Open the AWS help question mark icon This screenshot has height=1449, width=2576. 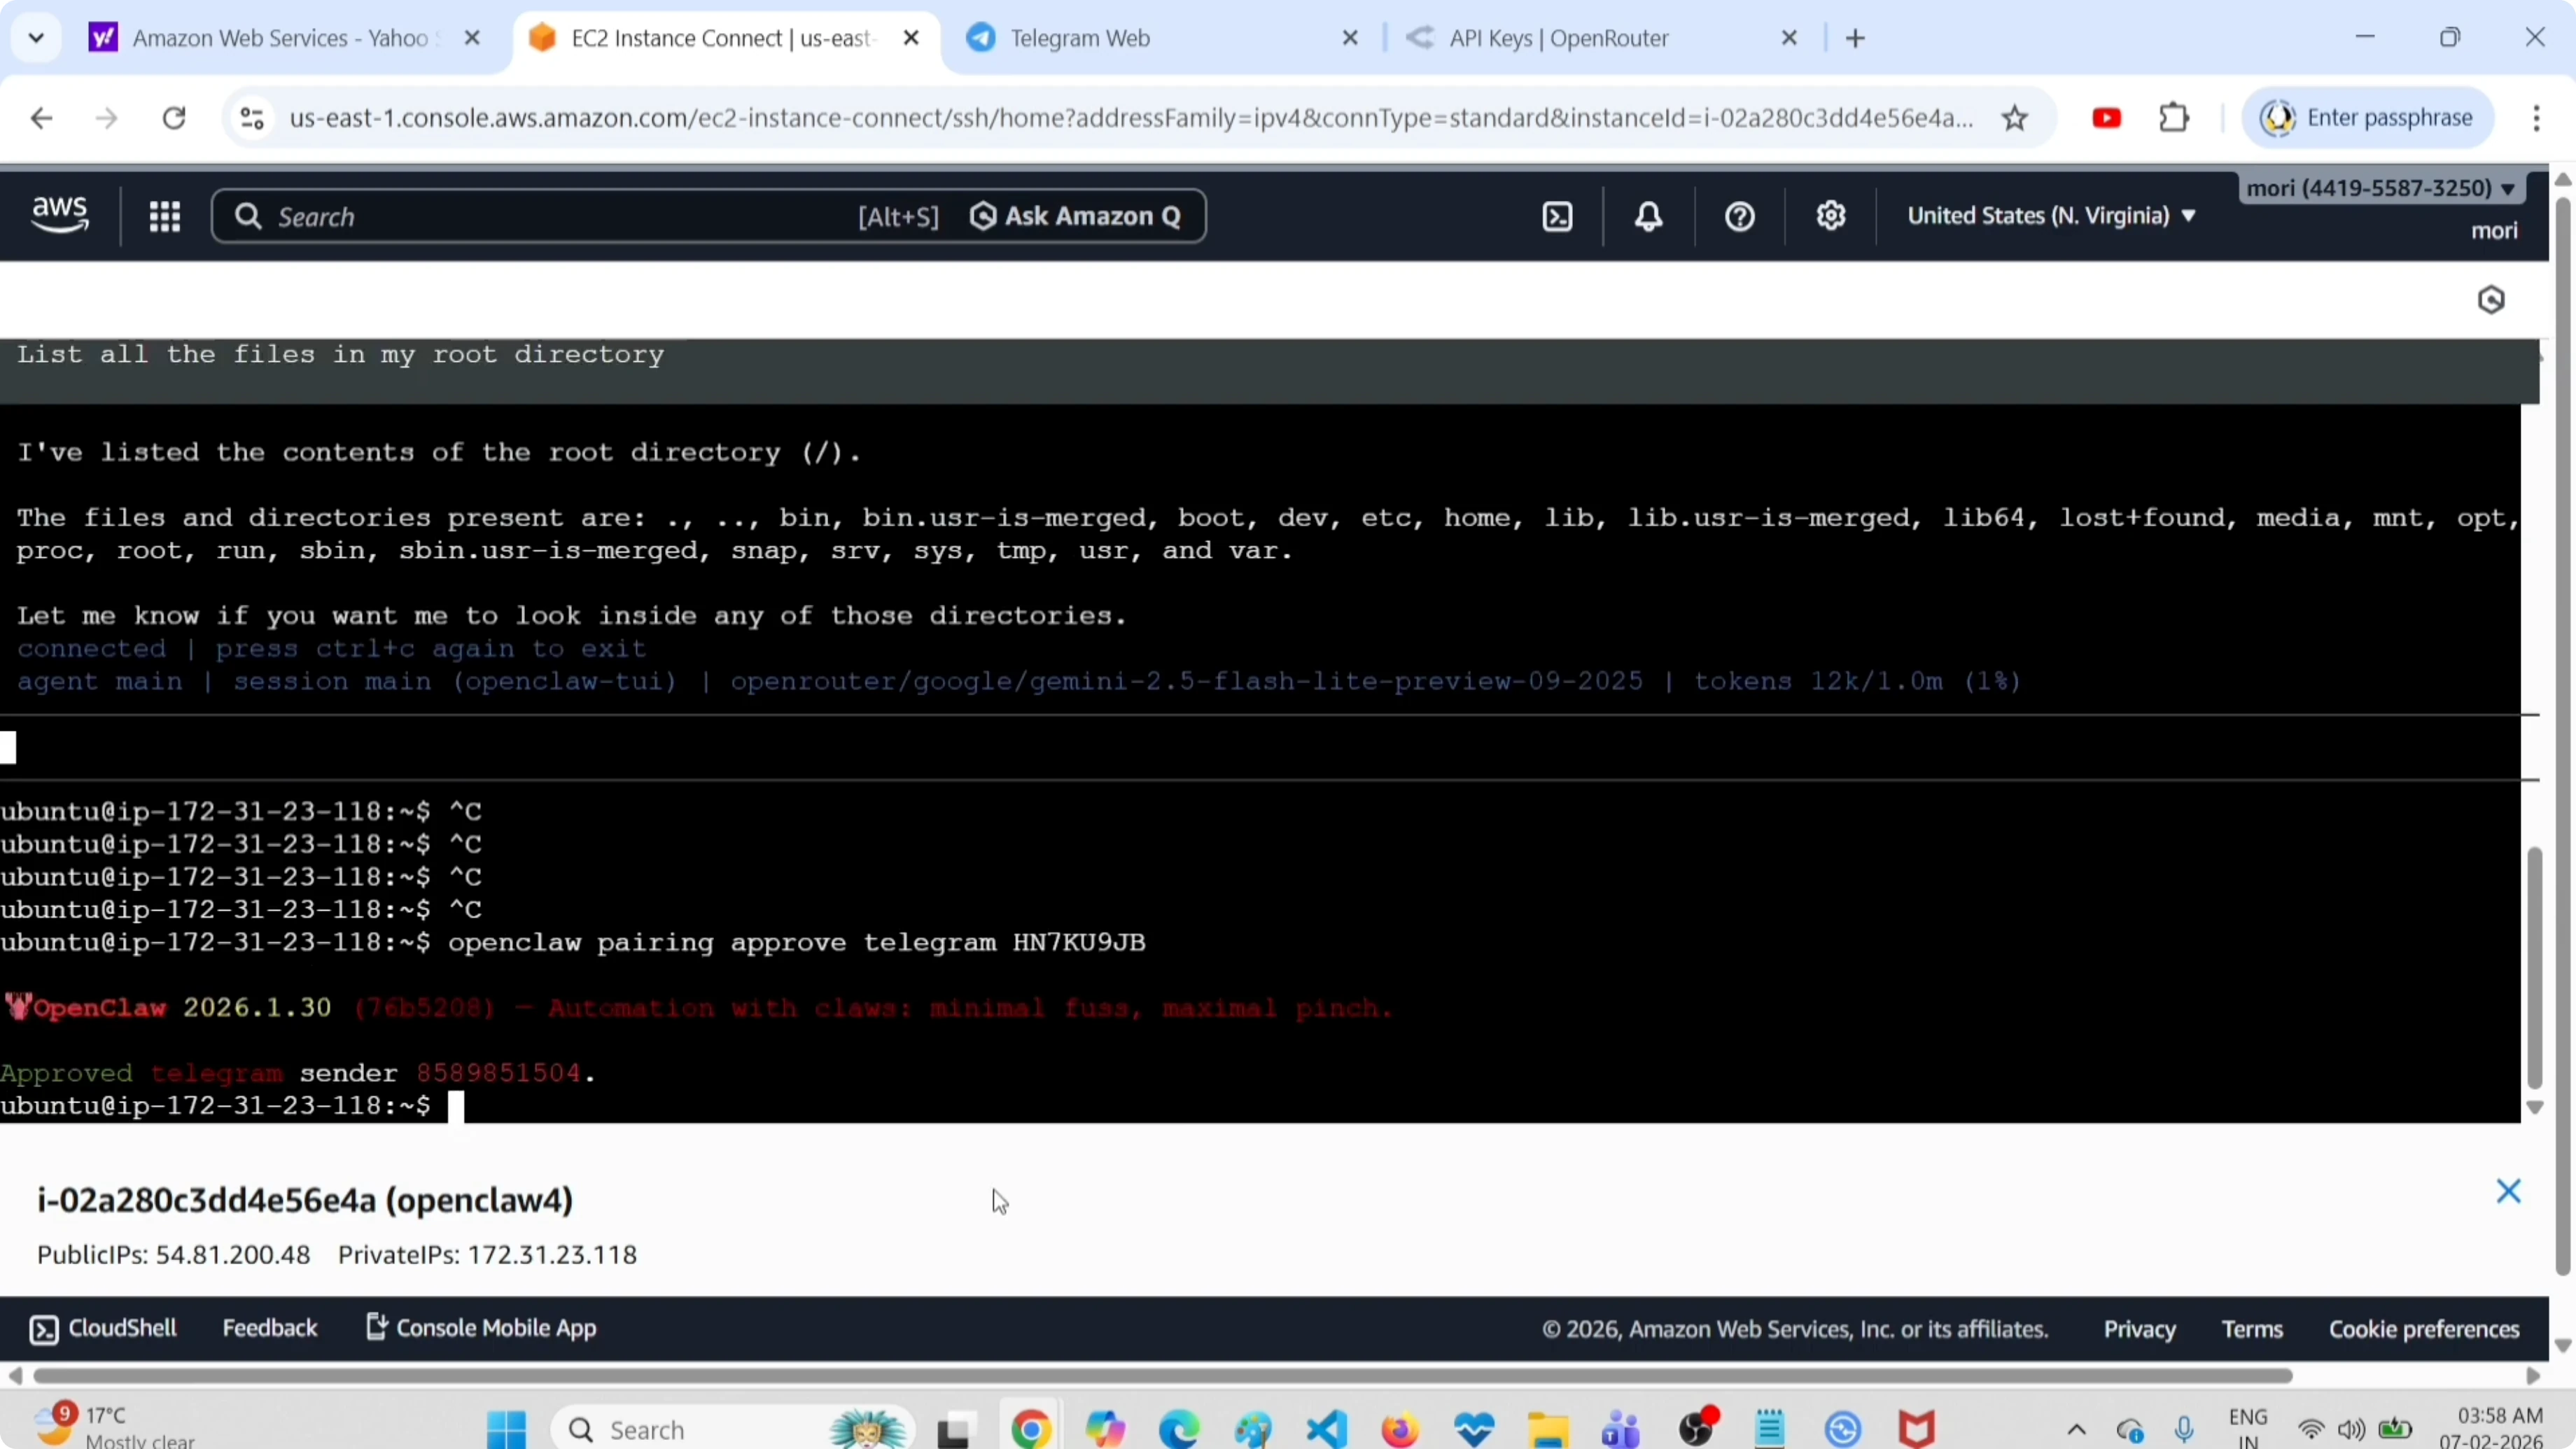1739,217
